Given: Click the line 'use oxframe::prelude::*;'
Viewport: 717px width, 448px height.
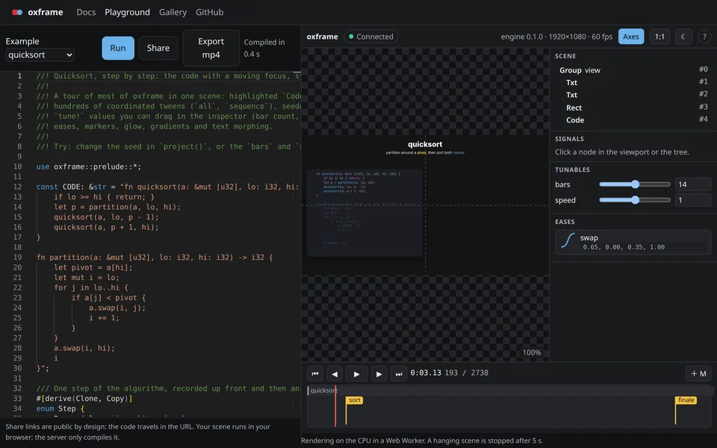Looking at the screenshot, I should 89,167.
